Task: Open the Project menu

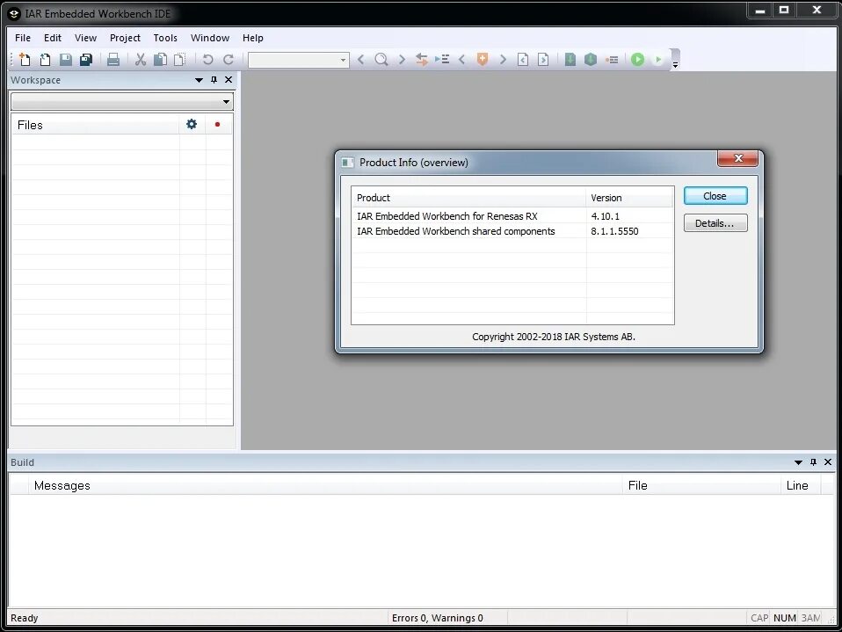Action: pyautogui.click(x=125, y=38)
